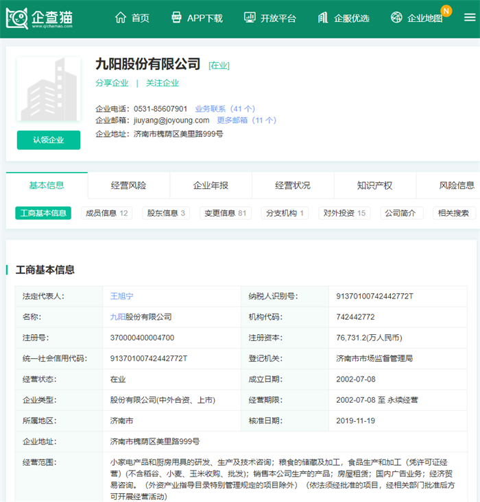The width and height of the screenshot is (480, 502).
Task: Select the 基本信息 tab
Action: click(x=47, y=186)
